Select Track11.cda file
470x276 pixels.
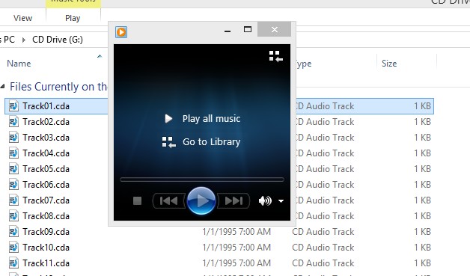(46, 263)
